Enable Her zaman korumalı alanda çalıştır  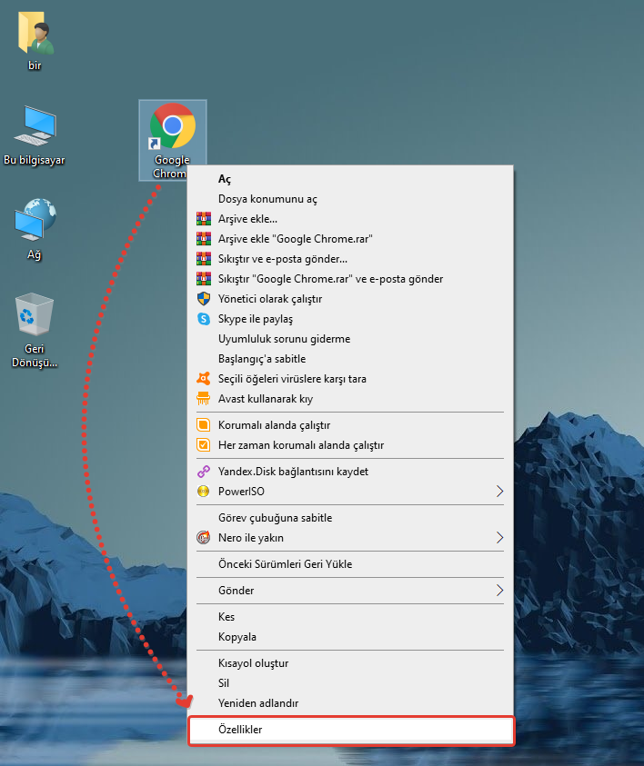(x=300, y=445)
